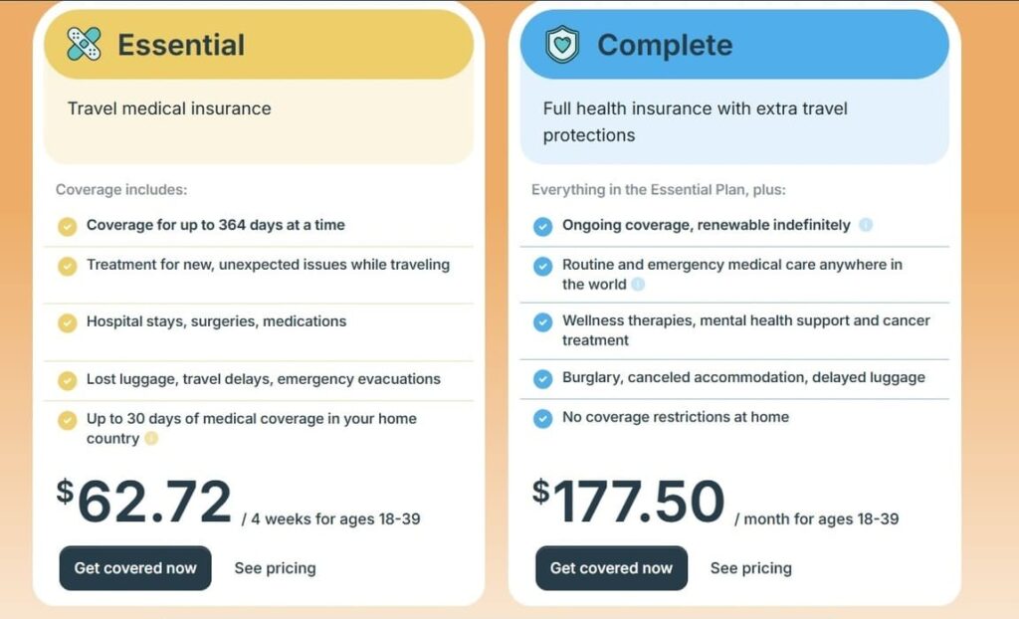Click info icon next to 'home country'

tap(151, 439)
